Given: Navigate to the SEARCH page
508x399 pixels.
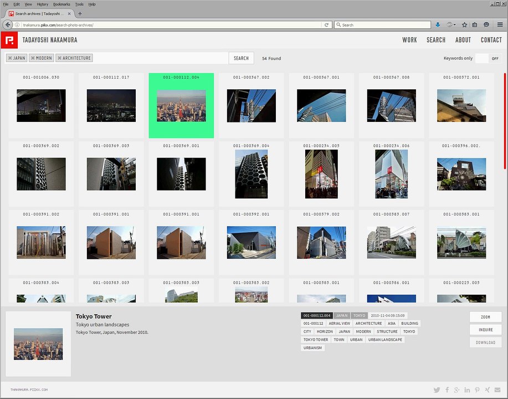Looking at the screenshot, I should tap(436, 40).
